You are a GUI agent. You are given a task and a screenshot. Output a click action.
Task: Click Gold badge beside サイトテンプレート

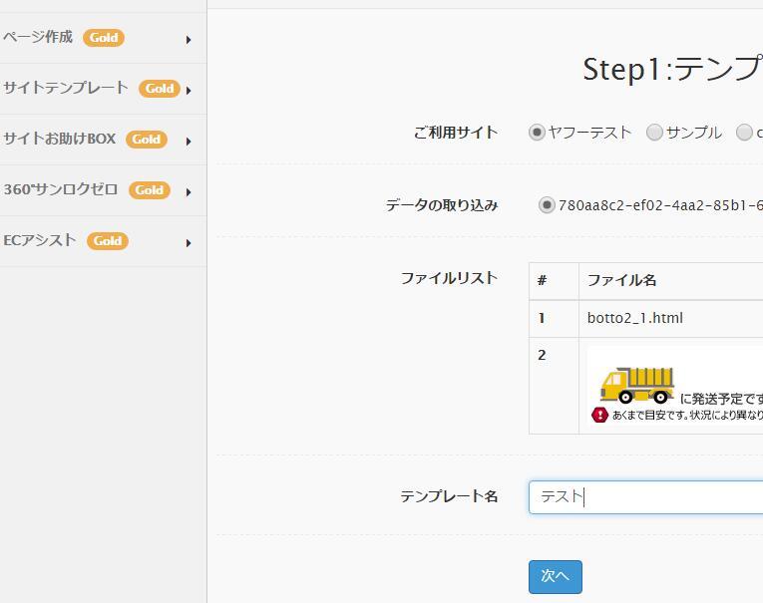tap(160, 89)
